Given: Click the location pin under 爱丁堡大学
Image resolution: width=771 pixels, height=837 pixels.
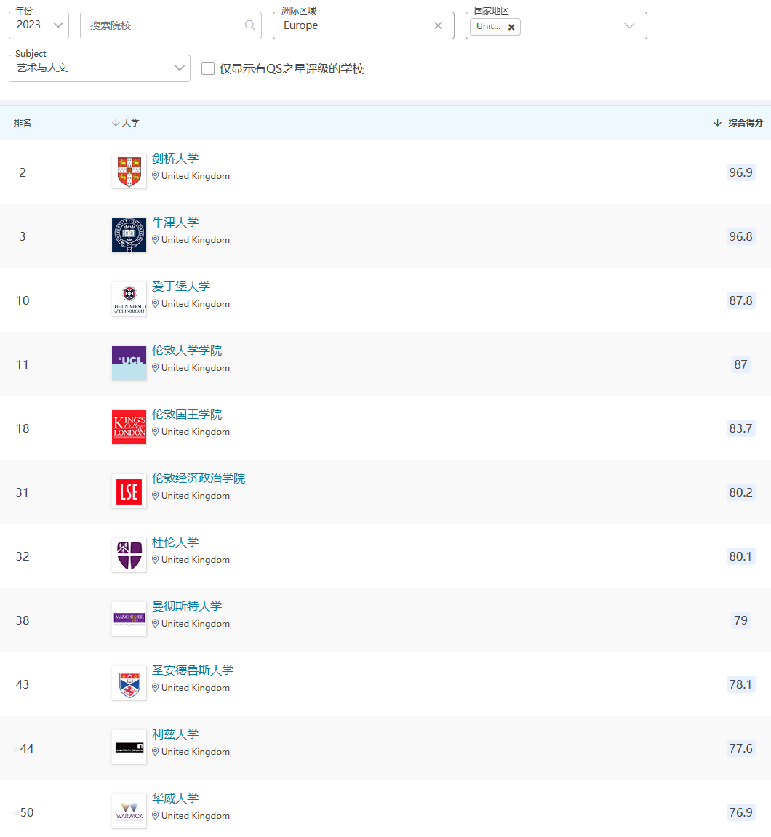Looking at the screenshot, I should pos(156,304).
